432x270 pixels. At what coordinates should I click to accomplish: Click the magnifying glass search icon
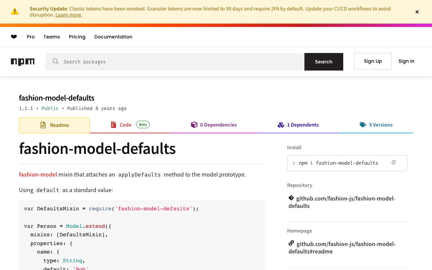(x=56, y=61)
